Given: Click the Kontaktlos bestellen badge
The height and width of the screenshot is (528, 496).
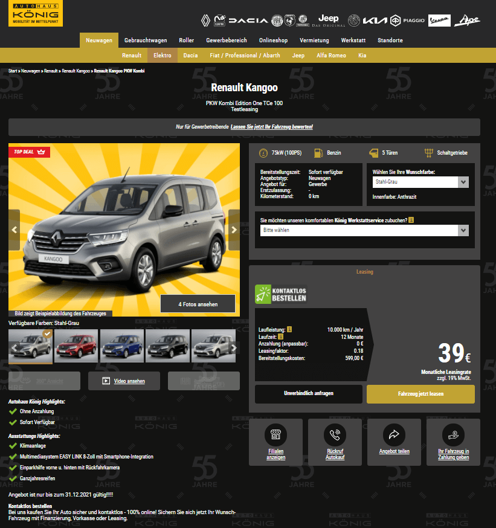Looking at the screenshot, I should coord(281,294).
